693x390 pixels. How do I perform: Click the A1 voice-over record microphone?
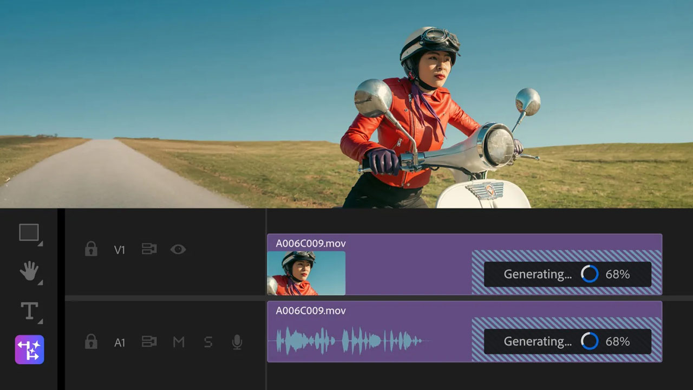pyautogui.click(x=237, y=342)
